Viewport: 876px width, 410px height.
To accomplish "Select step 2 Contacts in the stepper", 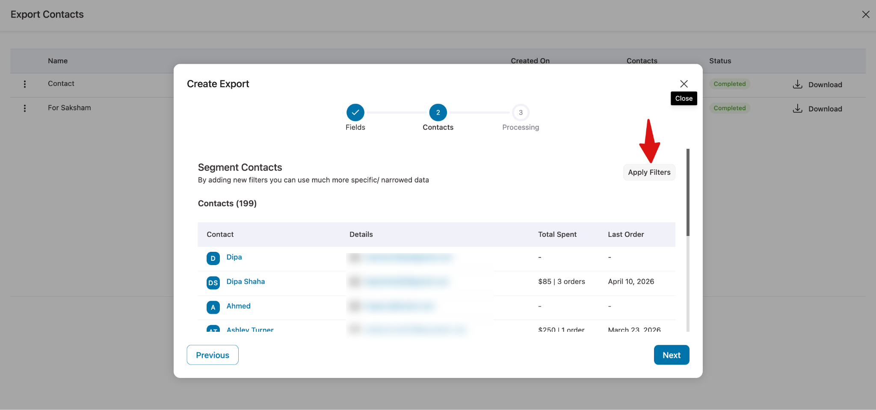I will [438, 112].
